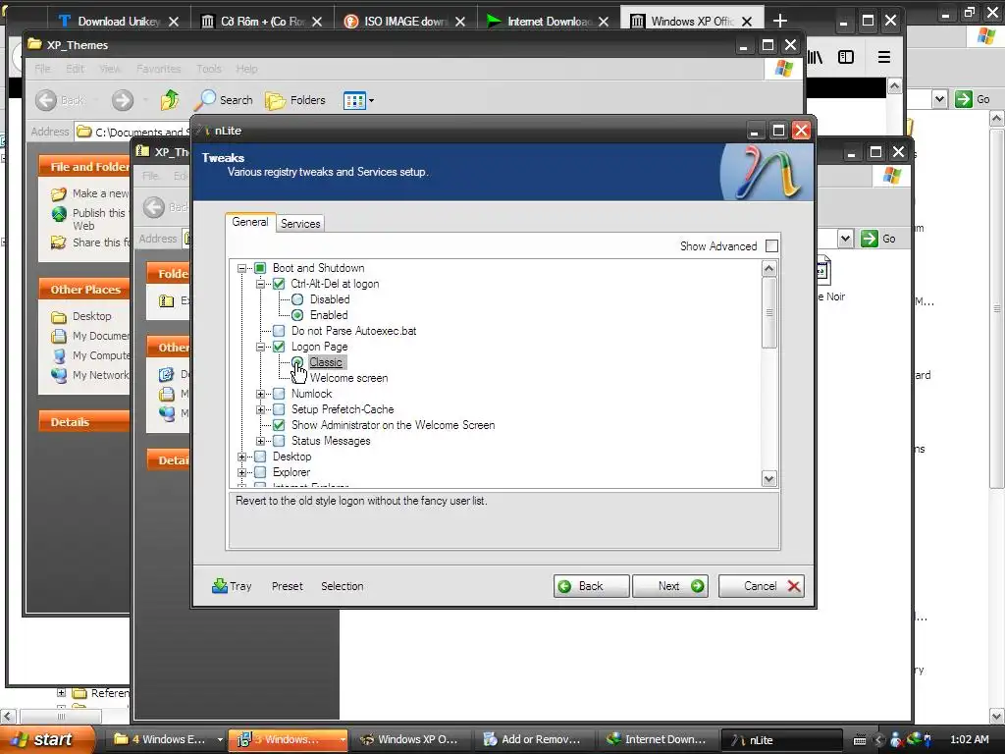Click the Explorer tree item label
Image resolution: width=1005 pixels, height=754 pixels.
pyautogui.click(x=291, y=472)
